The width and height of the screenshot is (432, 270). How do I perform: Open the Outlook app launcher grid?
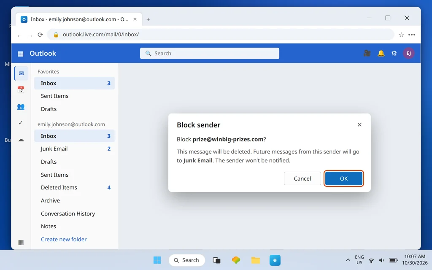coord(20,54)
